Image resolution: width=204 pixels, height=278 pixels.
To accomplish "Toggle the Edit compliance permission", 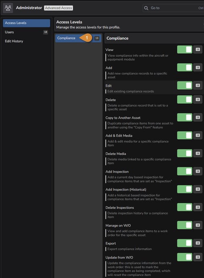I will 185,85.
